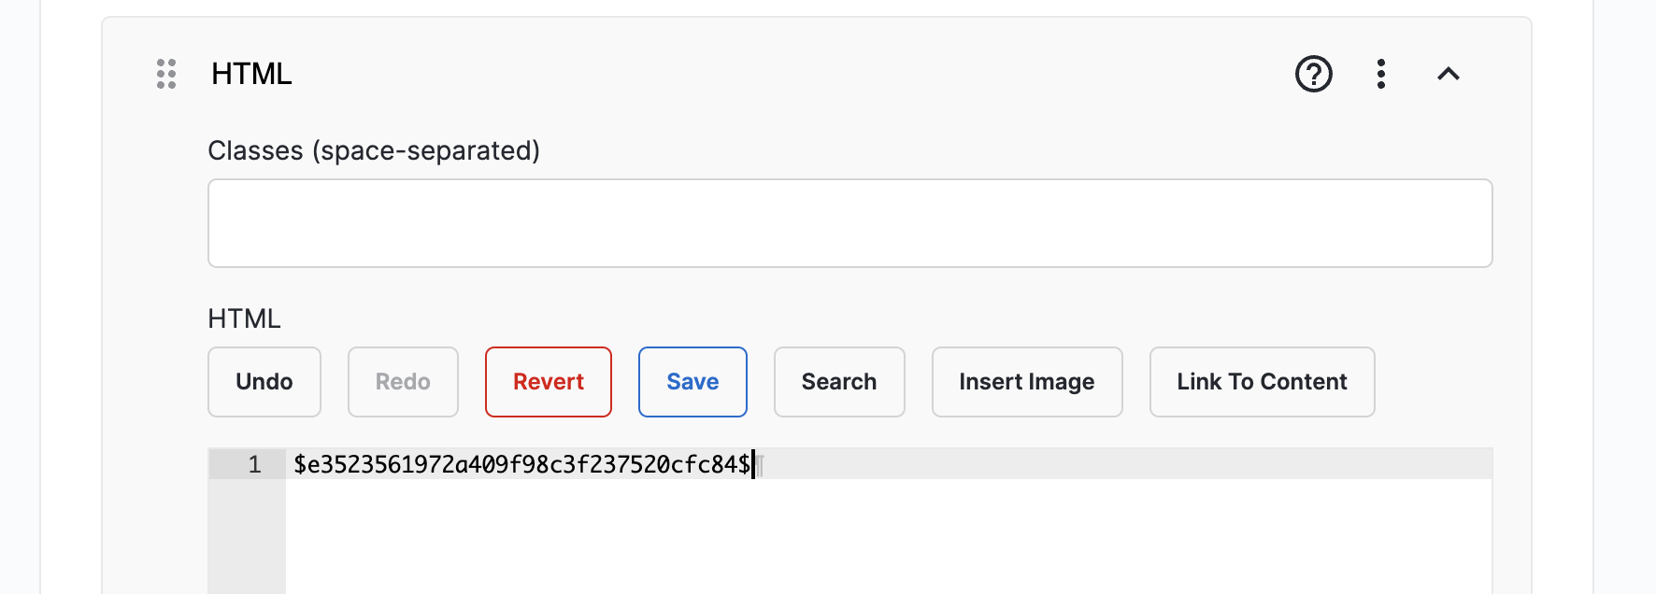Viewport: 1656px width, 594px height.
Task: Save the HTML content
Action: [692, 382]
